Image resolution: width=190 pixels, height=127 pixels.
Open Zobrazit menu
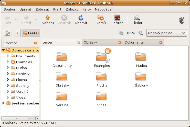click(x=42, y=9)
